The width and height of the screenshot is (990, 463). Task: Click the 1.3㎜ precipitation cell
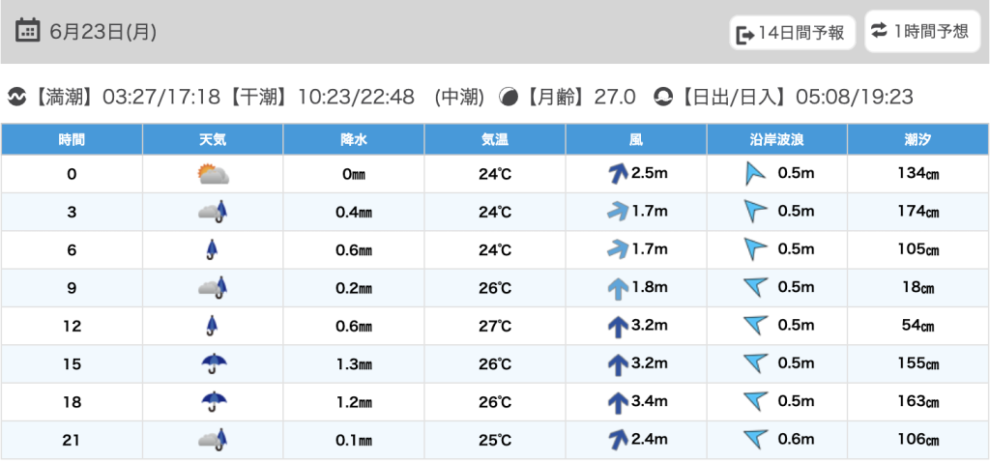click(354, 363)
